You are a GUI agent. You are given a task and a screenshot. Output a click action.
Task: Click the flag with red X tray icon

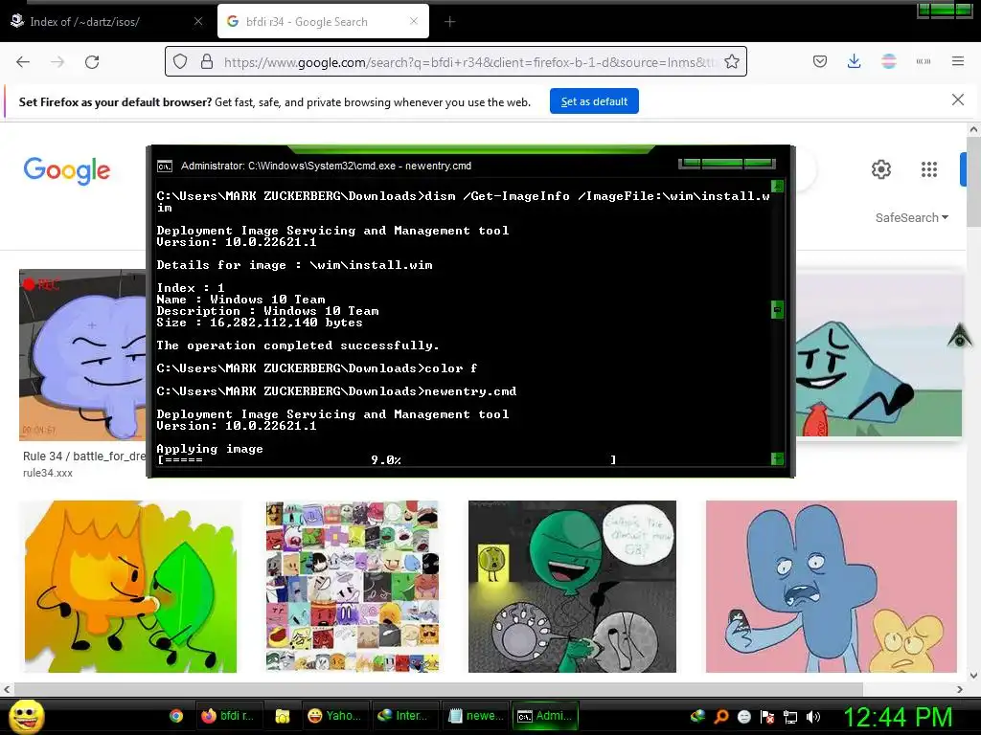pyautogui.click(x=767, y=716)
